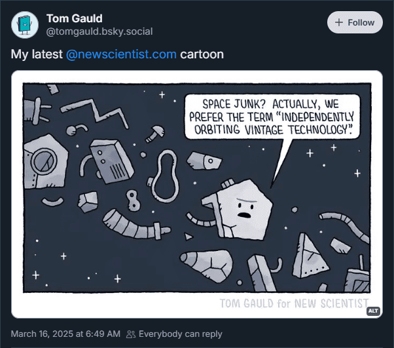Viewport: 394px width, 348px height.
Task: Click the speech bubble in the cartoon
Action: pyautogui.click(x=272, y=117)
